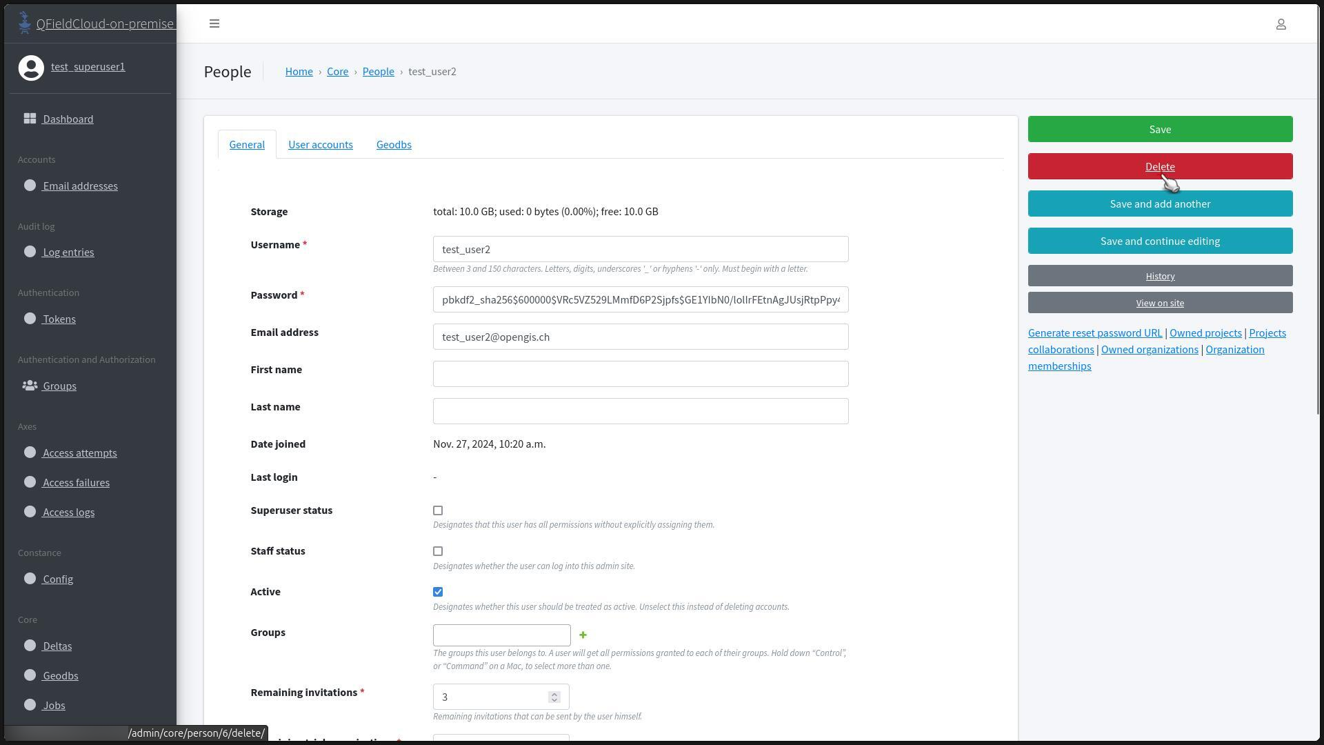Enable the Superuser status checkbox
Screen dimensions: 1324x745
tap(438, 510)
